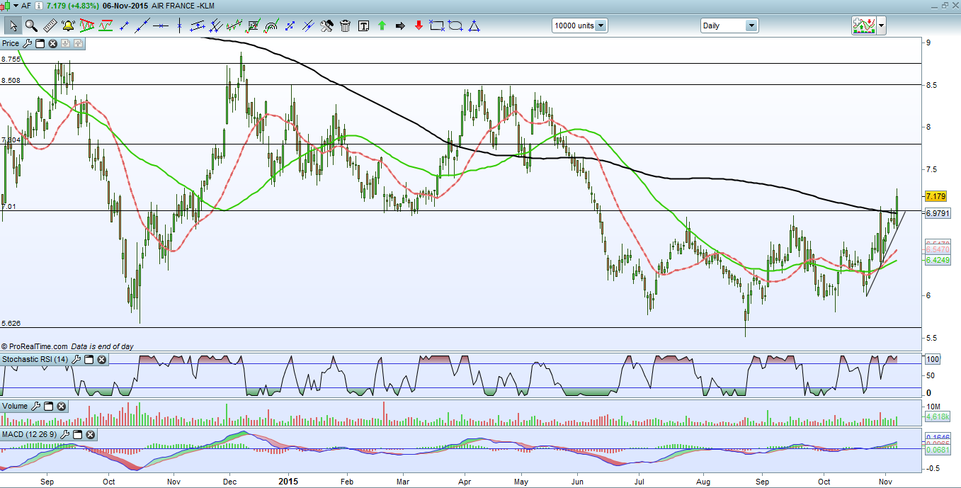Click the Stochastic RSI (14) label
The width and height of the screenshot is (961, 488).
click(x=35, y=359)
